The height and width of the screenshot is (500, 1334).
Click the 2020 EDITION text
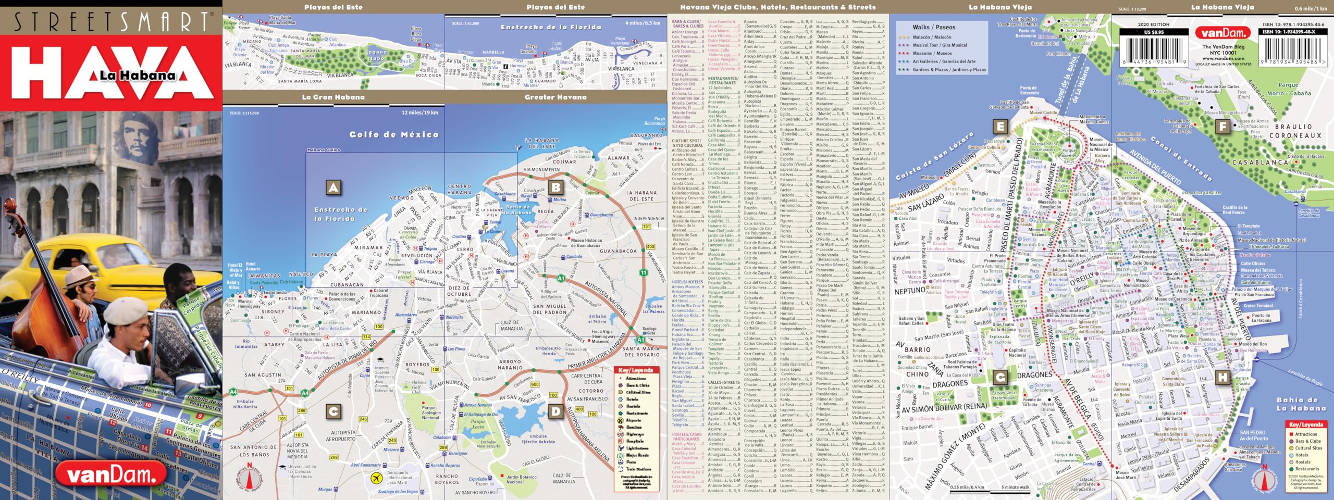pyautogui.click(x=1153, y=24)
